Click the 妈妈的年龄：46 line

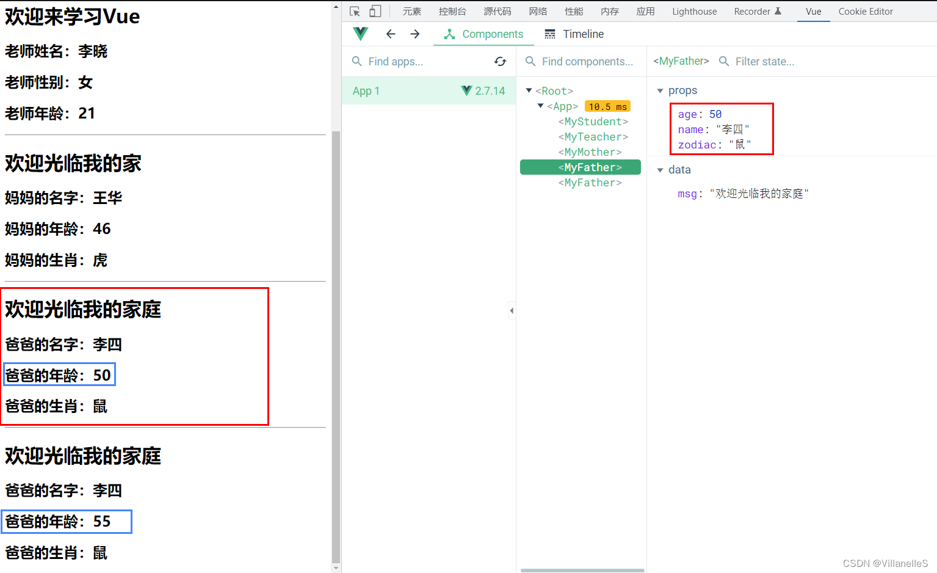pos(58,229)
